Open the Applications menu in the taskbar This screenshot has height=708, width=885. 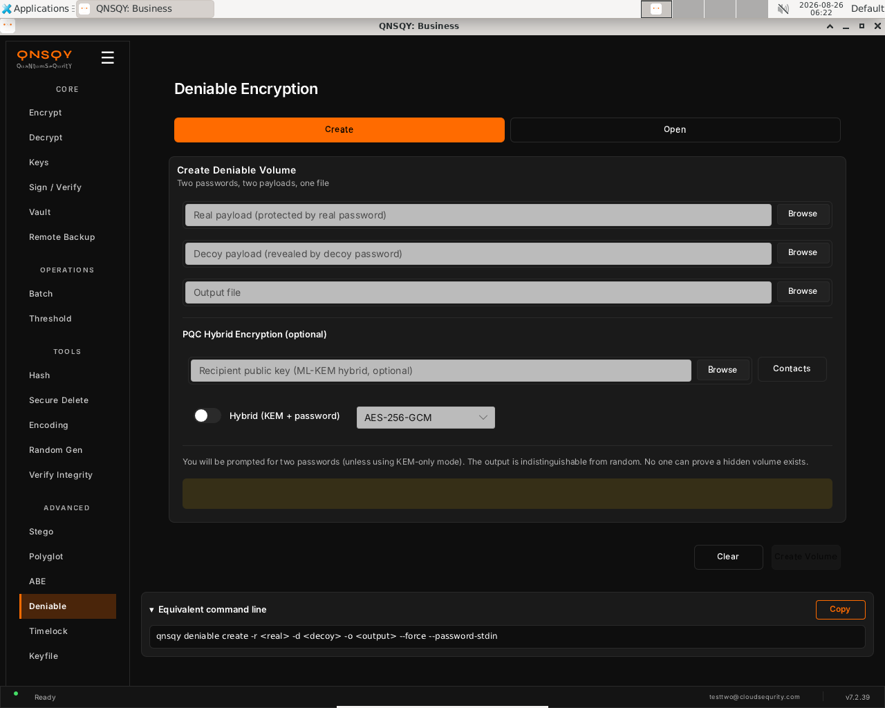(x=37, y=8)
